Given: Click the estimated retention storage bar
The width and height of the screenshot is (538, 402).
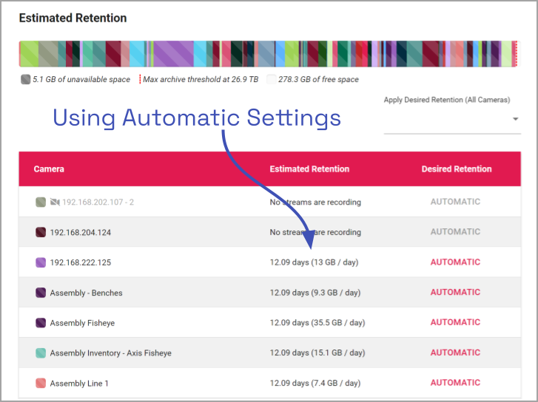Looking at the screenshot, I should tap(268, 55).
